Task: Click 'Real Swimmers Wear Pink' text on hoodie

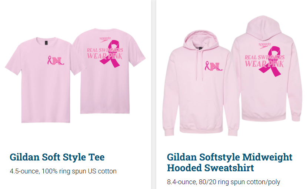Action: coord(264,61)
